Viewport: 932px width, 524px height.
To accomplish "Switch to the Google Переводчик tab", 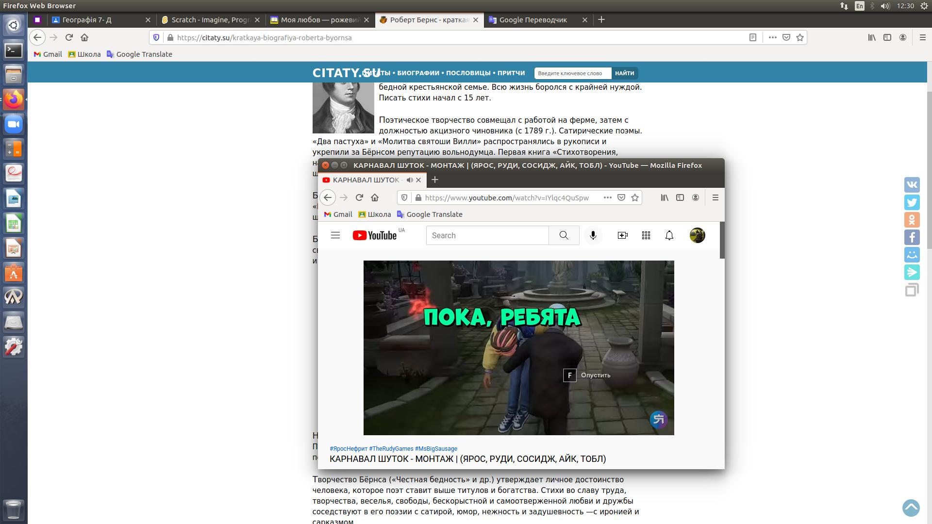I will pyautogui.click(x=533, y=20).
